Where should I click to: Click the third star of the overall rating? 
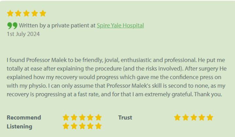pyautogui.click(x=27, y=13)
